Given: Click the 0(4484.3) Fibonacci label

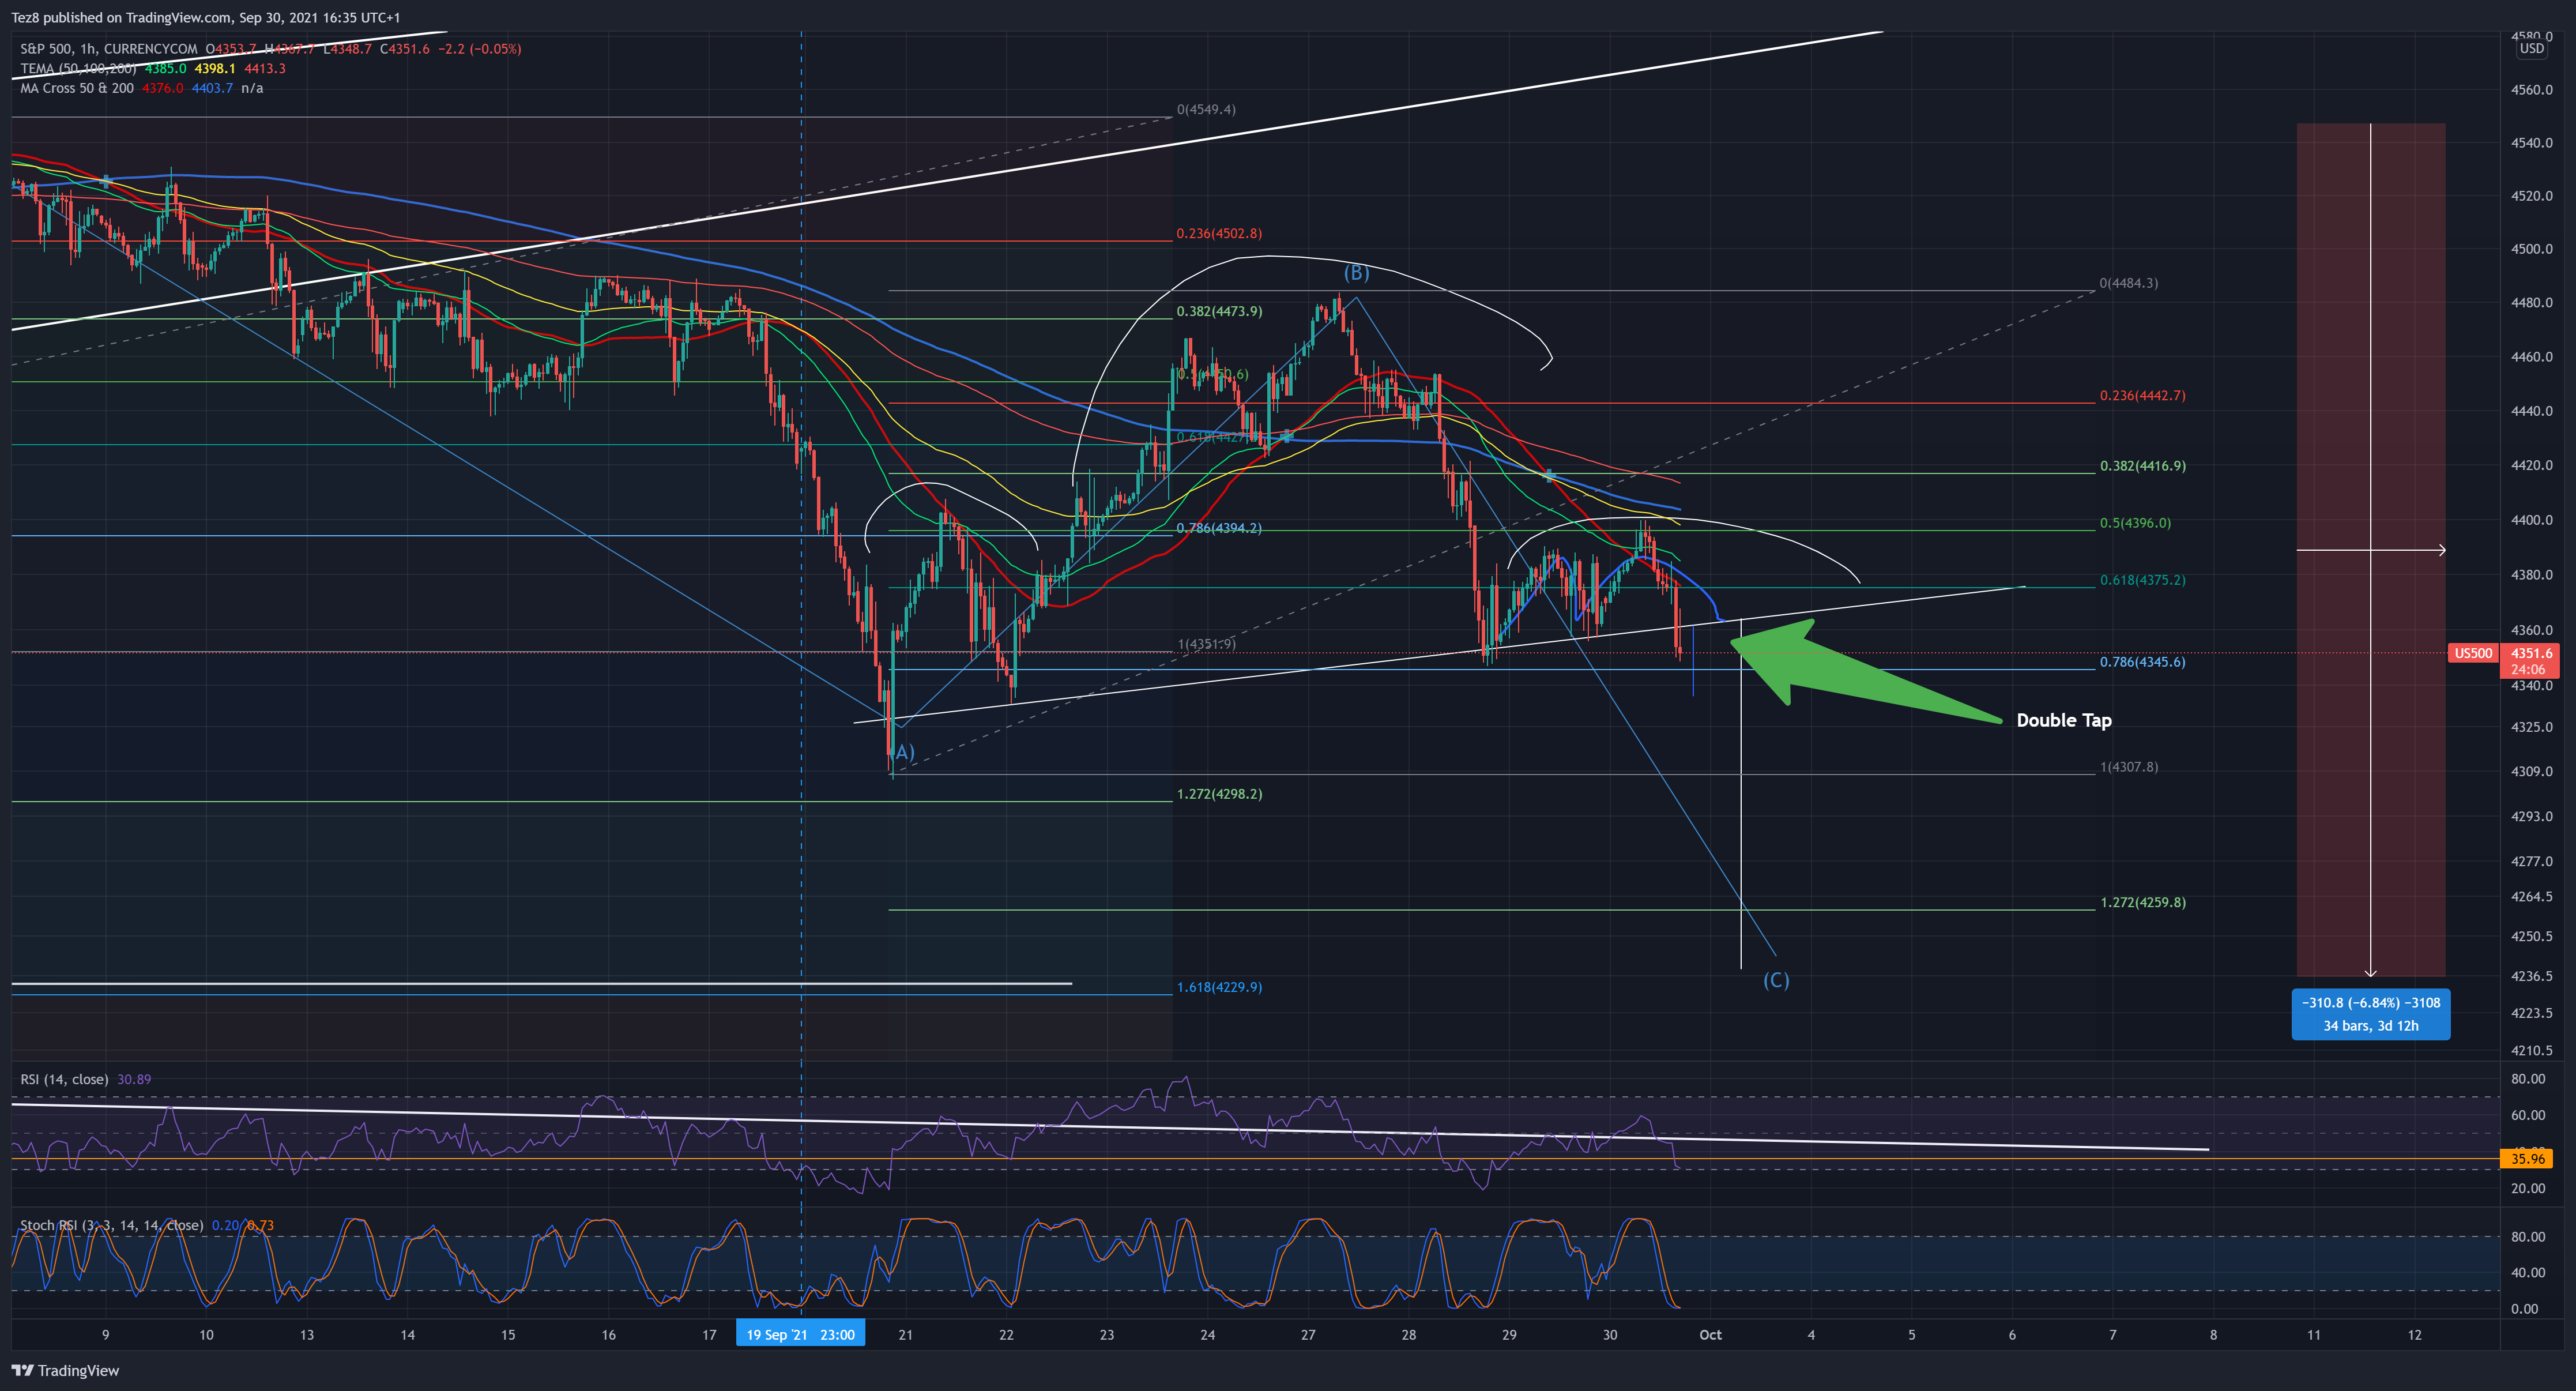Looking at the screenshot, I should pyautogui.click(x=2128, y=283).
